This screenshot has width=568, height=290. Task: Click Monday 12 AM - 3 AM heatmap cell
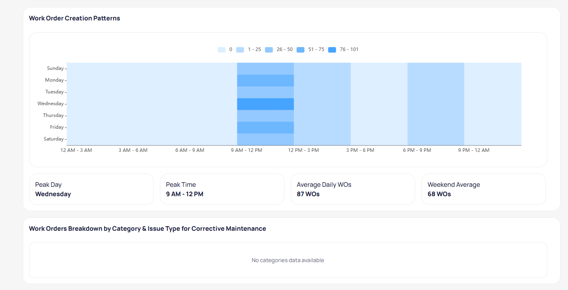coord(95,80)
